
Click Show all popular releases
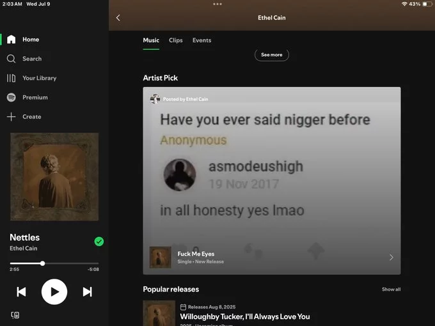click(391, 289)
